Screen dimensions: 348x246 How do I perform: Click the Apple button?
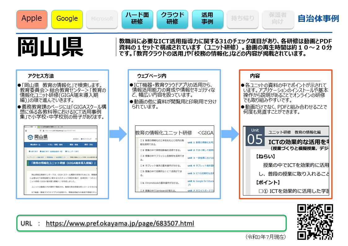[x=32, y=19]
